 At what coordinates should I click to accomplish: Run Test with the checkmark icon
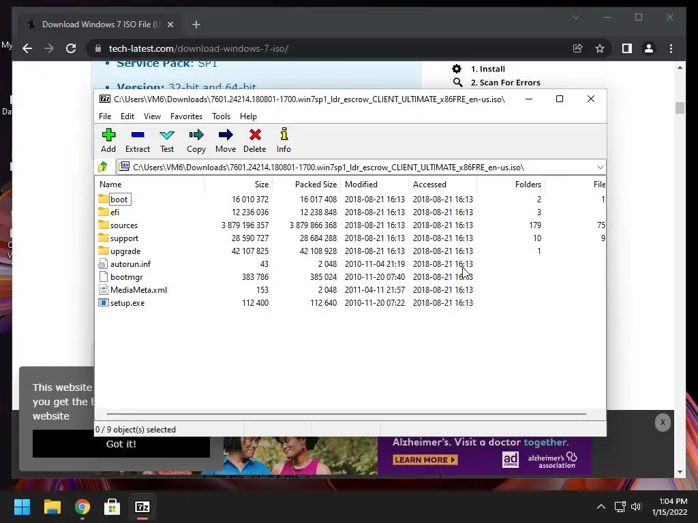tap(167, 135)
